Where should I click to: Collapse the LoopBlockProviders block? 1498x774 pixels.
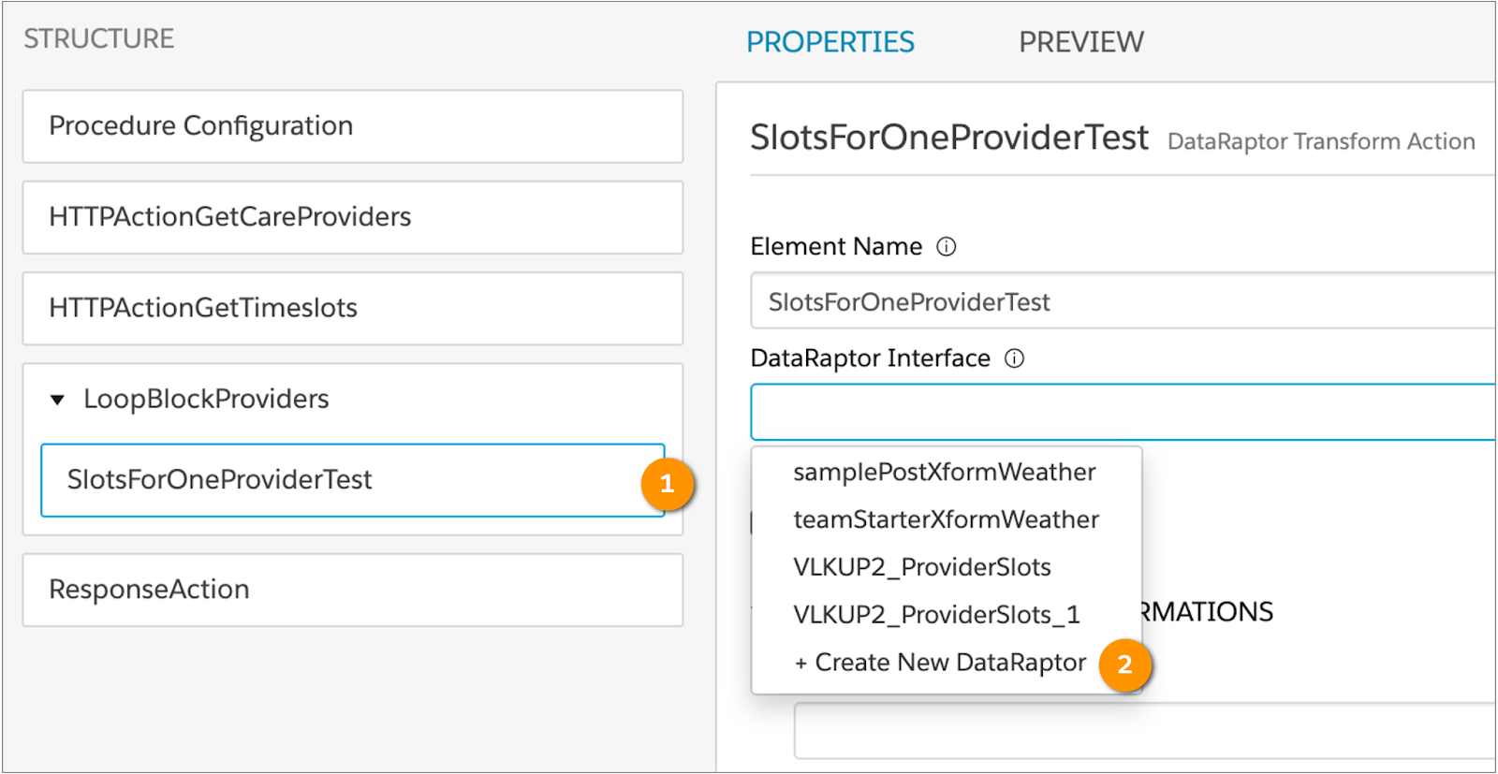(57, 401)
